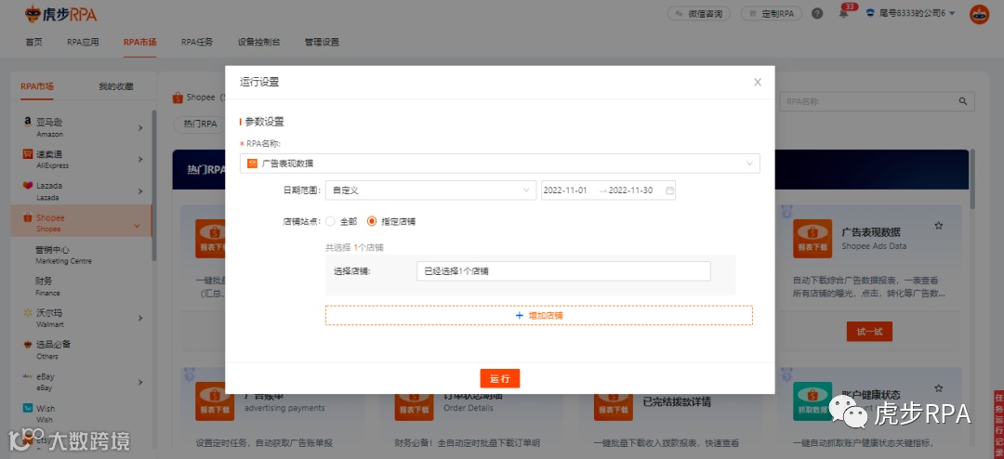Select the 指定店铺 radio button
This screenshot has width=1004, height=459.
(x=371, y=221)
